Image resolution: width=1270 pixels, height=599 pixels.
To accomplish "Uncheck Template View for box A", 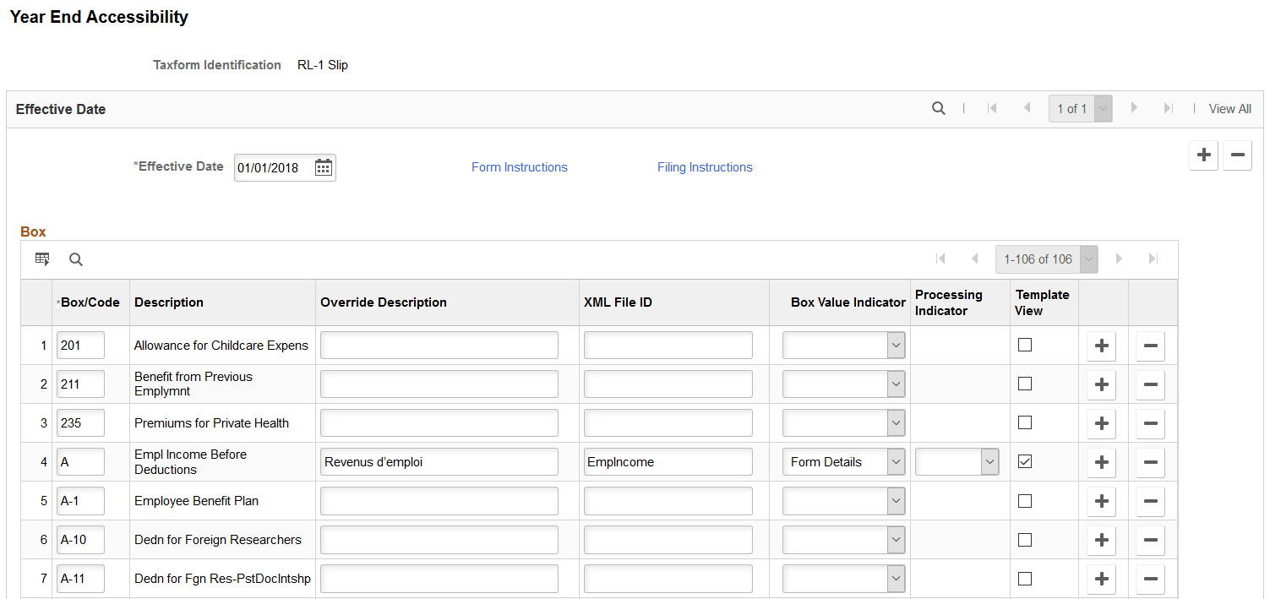I will click(1025, 461).
